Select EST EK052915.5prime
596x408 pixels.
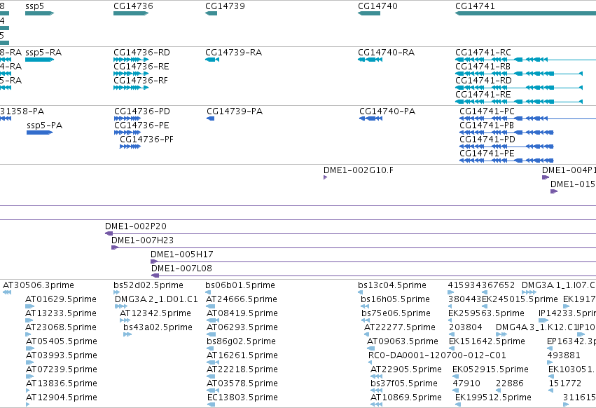pyautogui.click(x=490, y=370)
